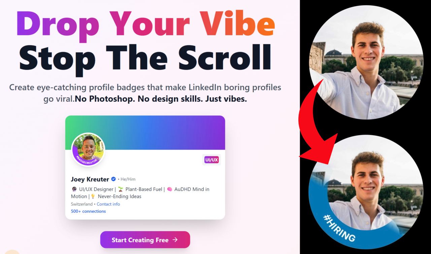
Task: Select the #BADGECREATOR profile avatar
Action: tap(89, 150)
